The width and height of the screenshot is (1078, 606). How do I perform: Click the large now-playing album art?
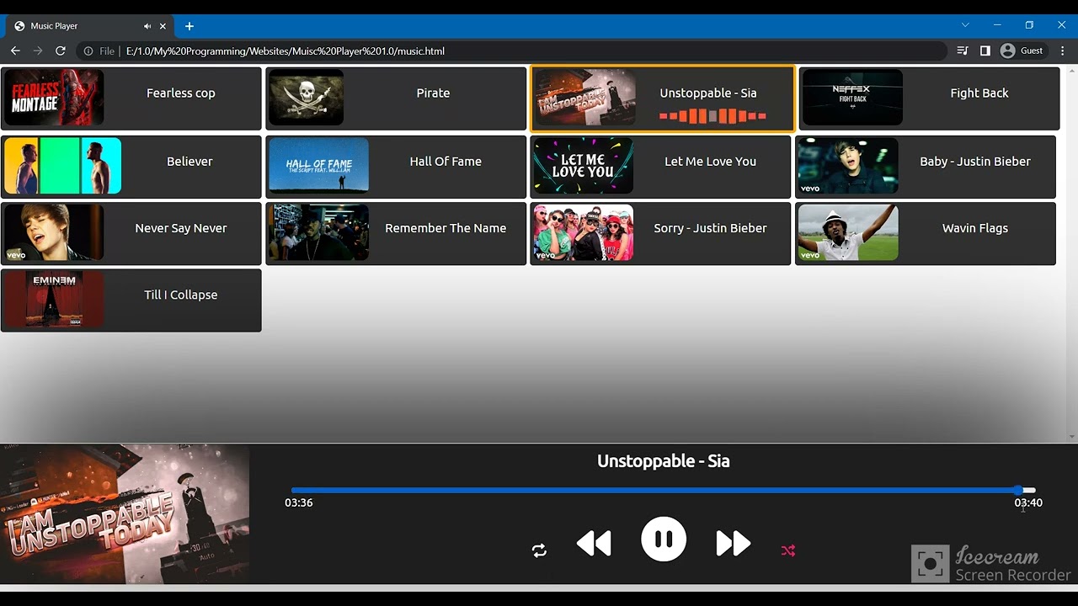click(125, 514)
